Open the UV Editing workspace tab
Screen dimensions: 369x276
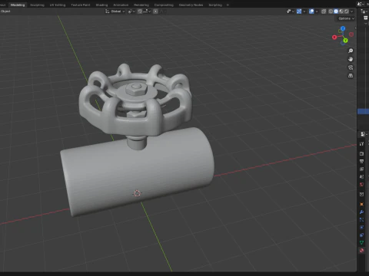click(x=58, y=5)
